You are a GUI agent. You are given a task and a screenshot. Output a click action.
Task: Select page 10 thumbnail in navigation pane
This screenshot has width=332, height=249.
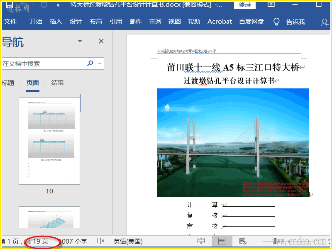[49, 141]
